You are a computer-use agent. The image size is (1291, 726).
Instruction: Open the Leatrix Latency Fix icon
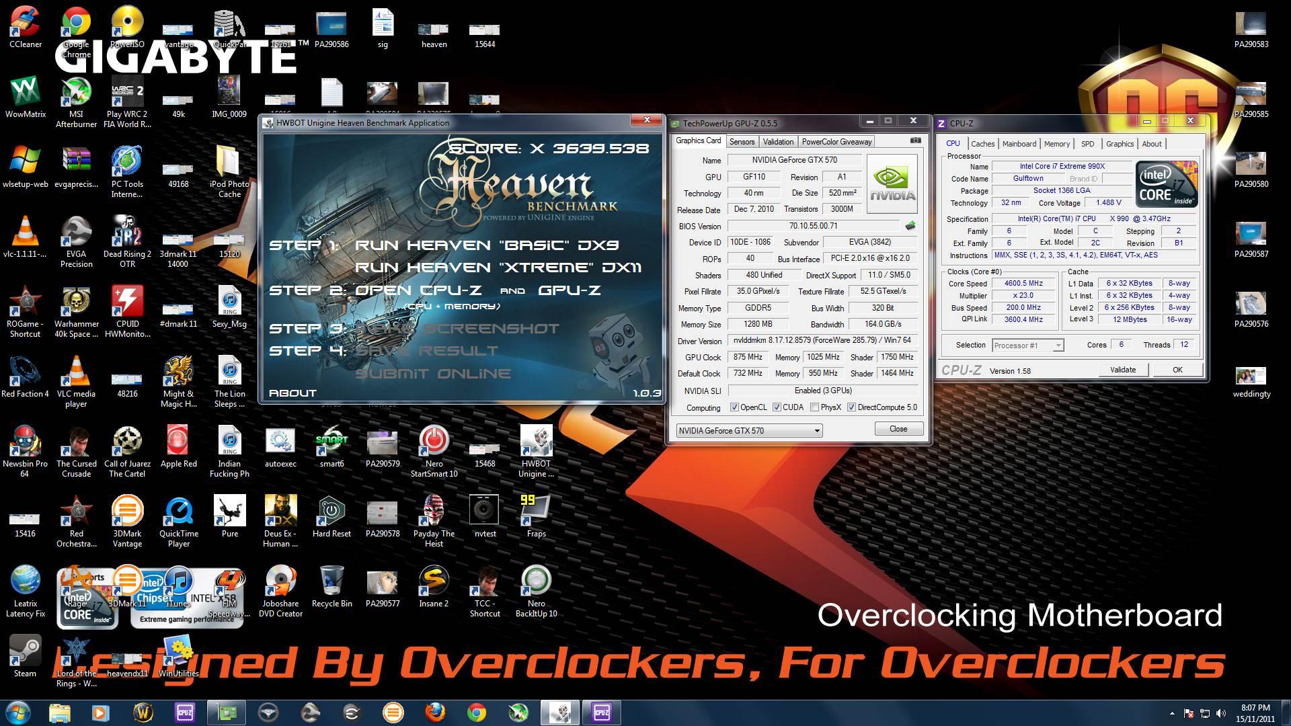26,592
